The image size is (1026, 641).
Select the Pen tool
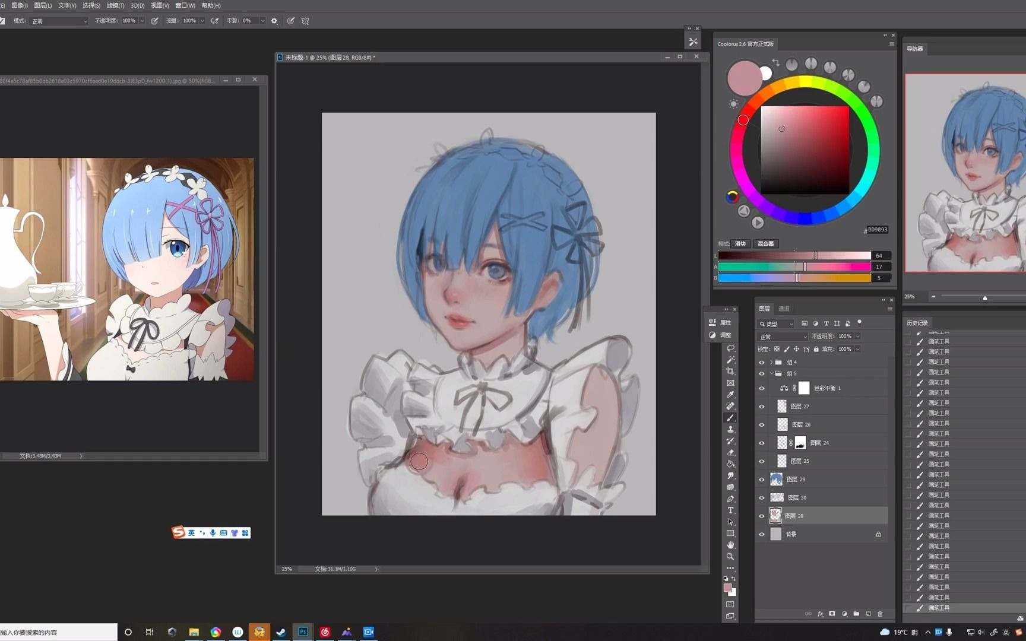pyautogui.click(x=730, y=499)
